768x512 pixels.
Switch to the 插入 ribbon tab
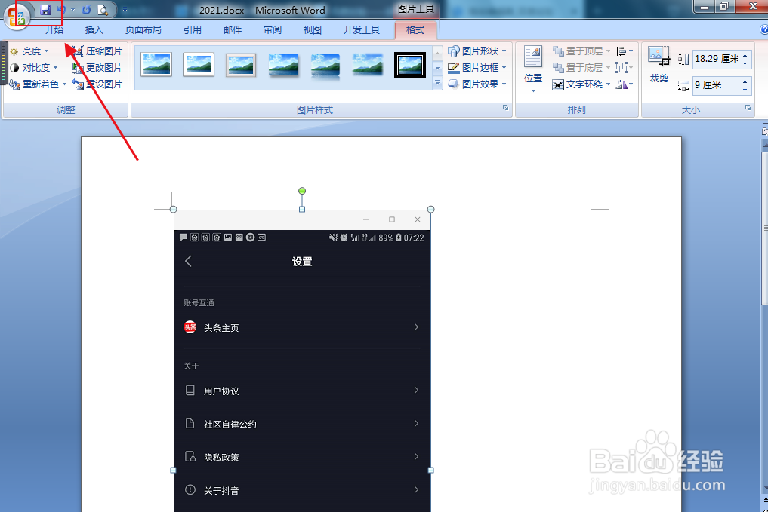pyautogui.click(x=94, y=30)
